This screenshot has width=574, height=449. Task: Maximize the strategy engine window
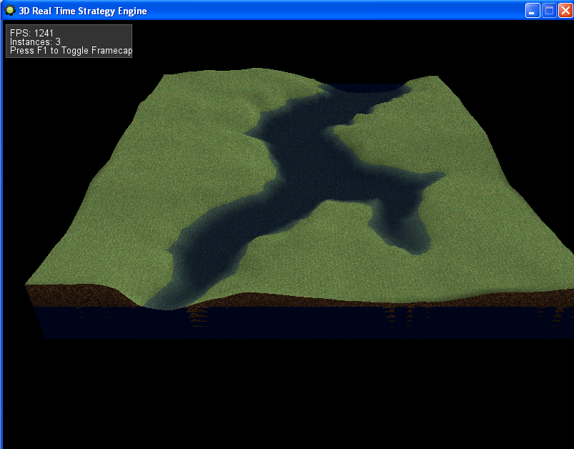549,11
